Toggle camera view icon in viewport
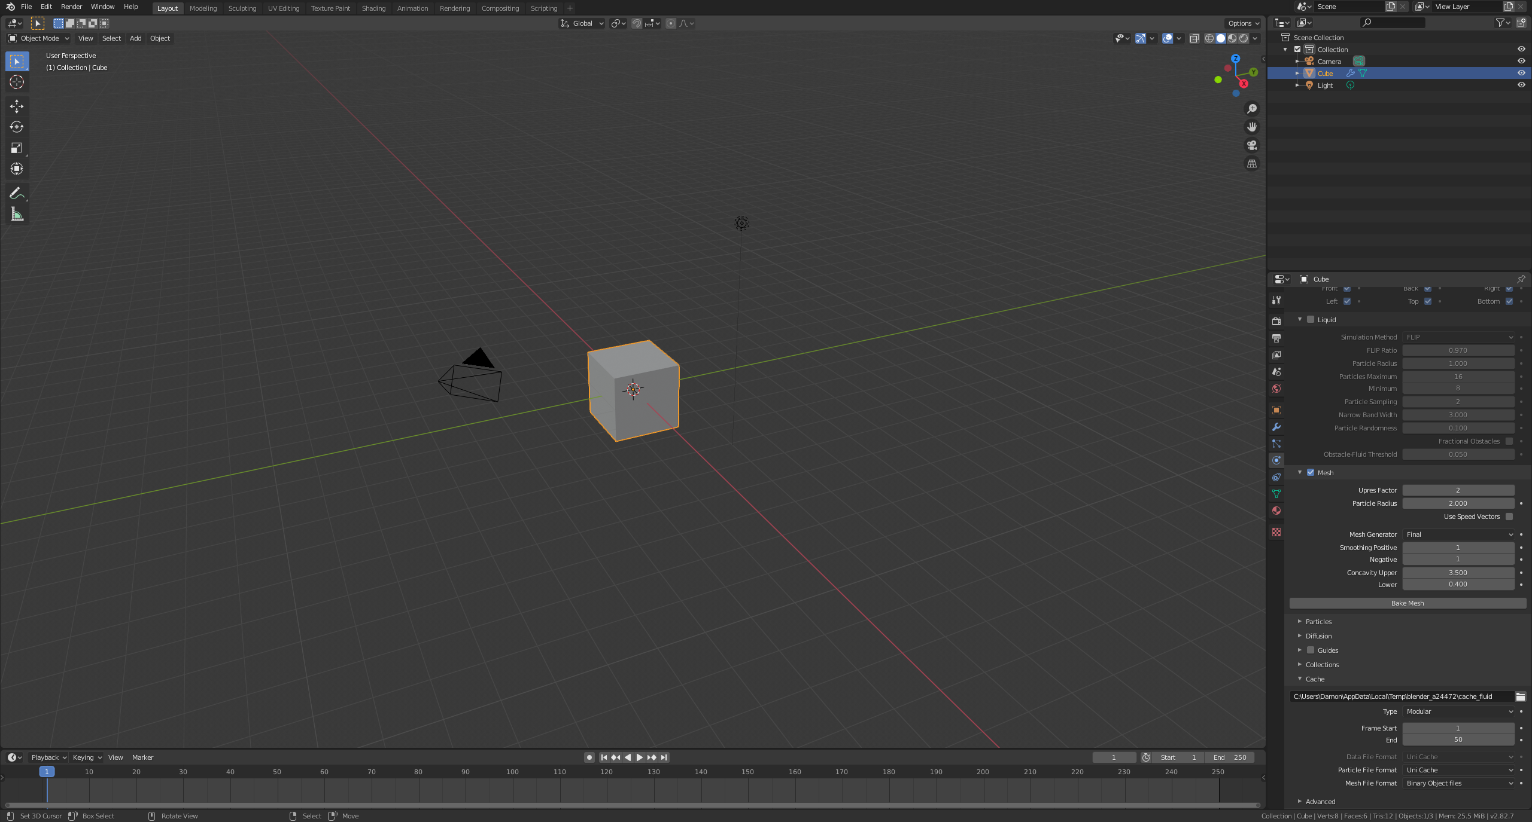The height and width of the screenshot is (822, 1532). click(1251, 145)
